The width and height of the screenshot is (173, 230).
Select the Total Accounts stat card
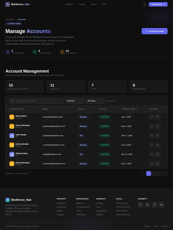(24, 86)
